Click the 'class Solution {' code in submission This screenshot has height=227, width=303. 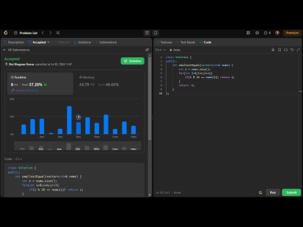tap(22, 168)
